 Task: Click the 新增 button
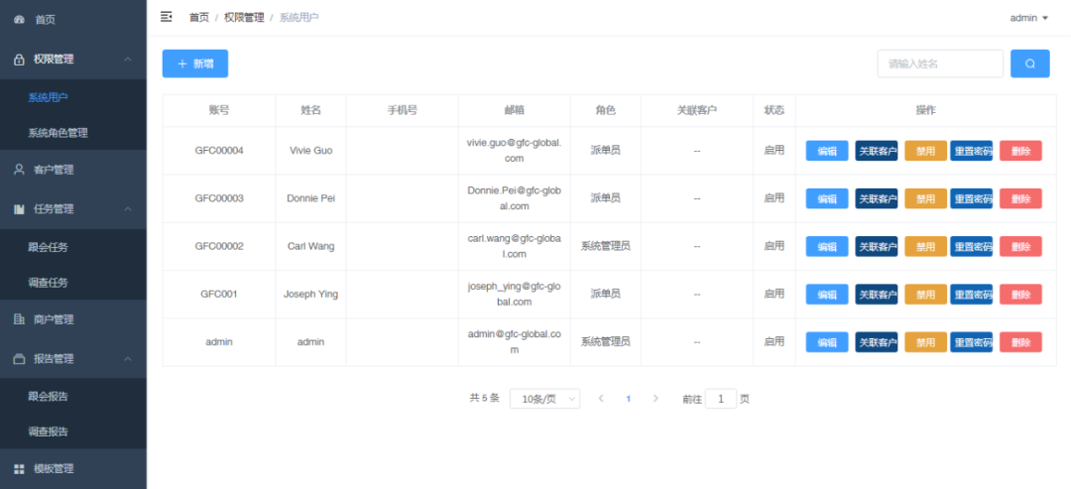[195, 63]
